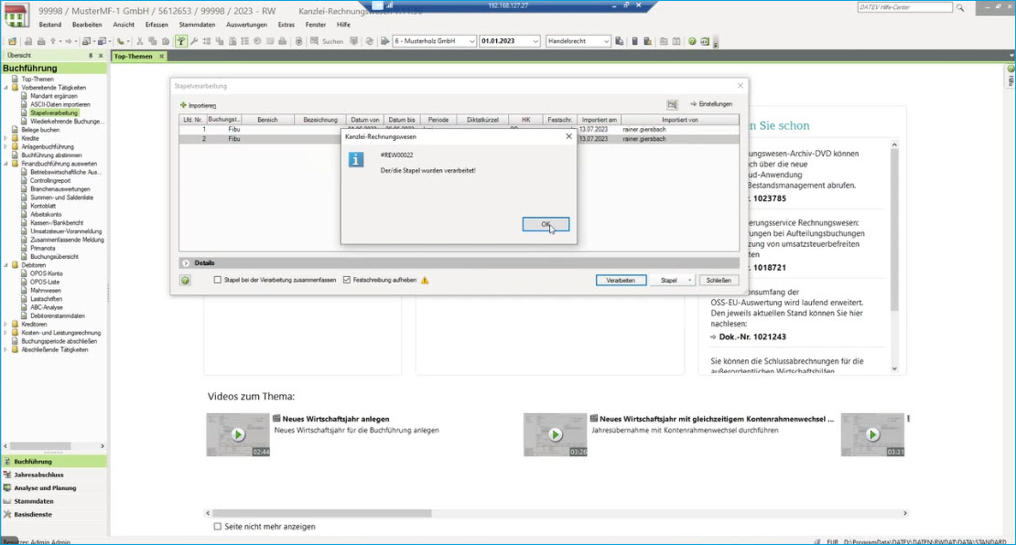Click the Schließen button in Stapelverarbeitung

pos(719,280)
